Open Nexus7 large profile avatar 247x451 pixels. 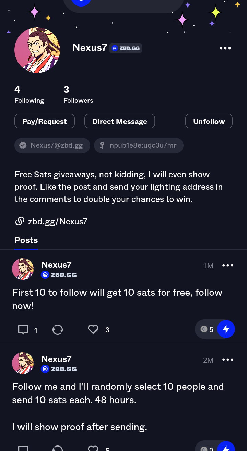coord(37,50)
